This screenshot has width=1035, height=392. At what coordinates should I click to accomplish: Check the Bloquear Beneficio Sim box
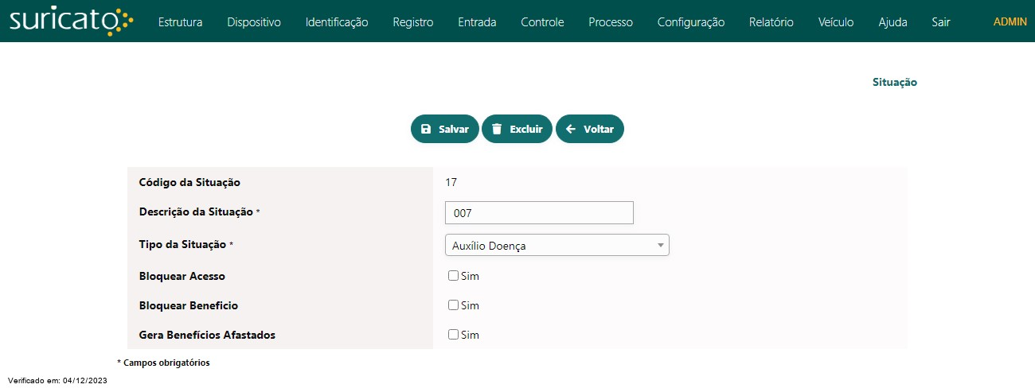coord(453,305)
